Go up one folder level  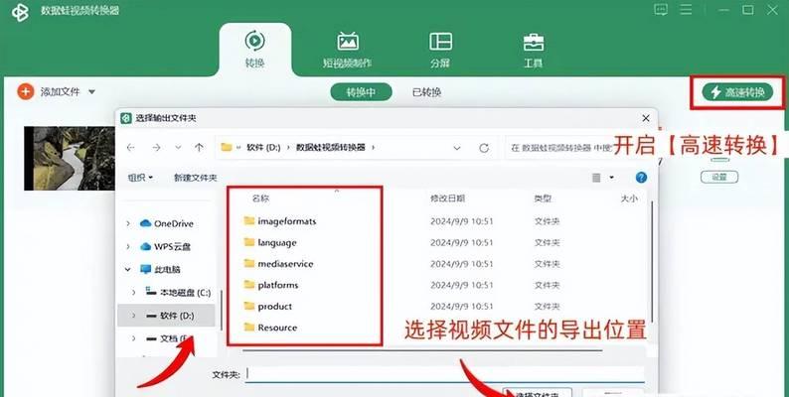tap(200, 147)
